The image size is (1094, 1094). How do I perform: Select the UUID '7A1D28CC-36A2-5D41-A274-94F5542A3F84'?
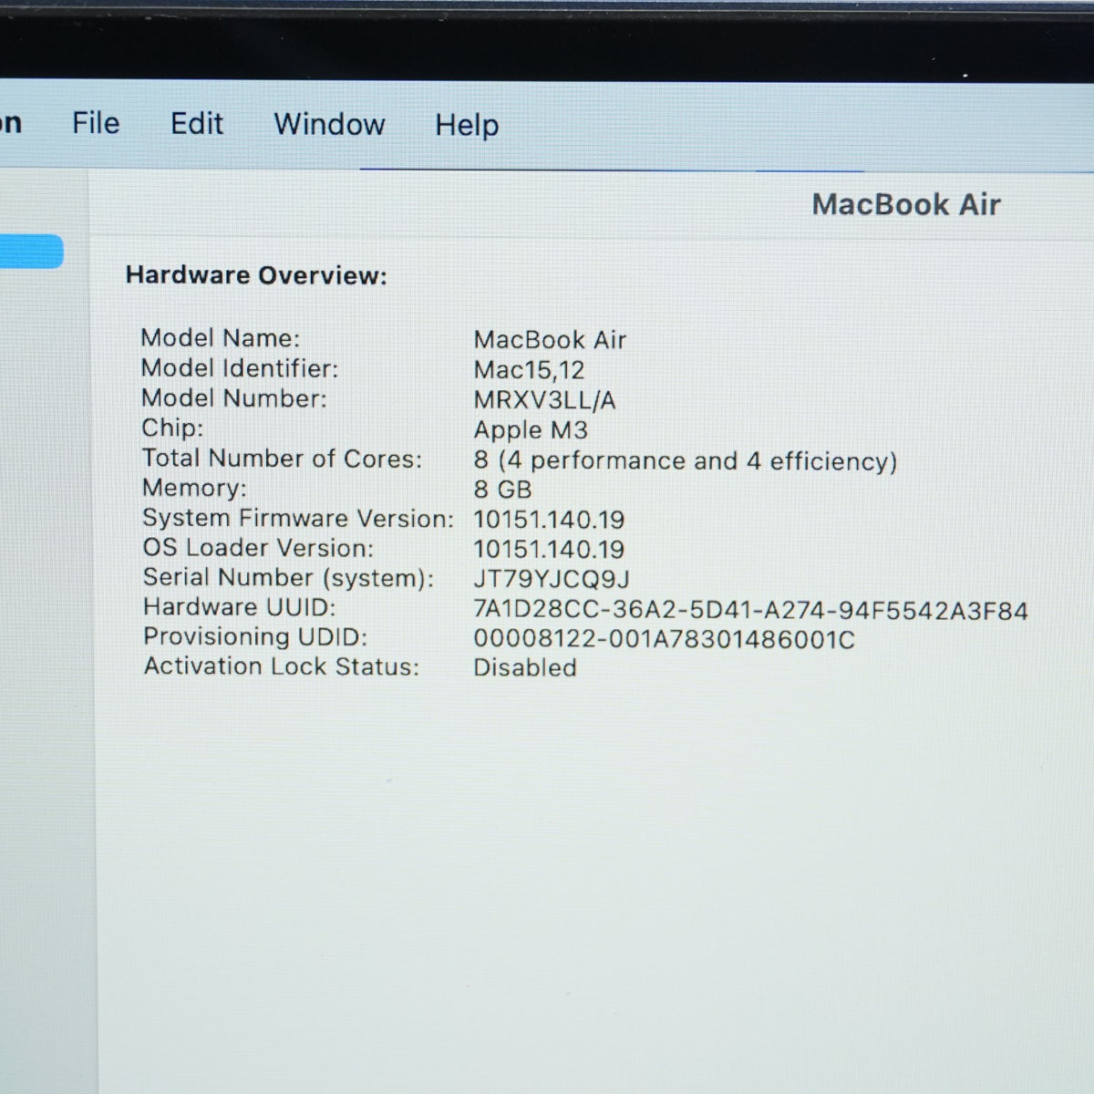(750, 611)
